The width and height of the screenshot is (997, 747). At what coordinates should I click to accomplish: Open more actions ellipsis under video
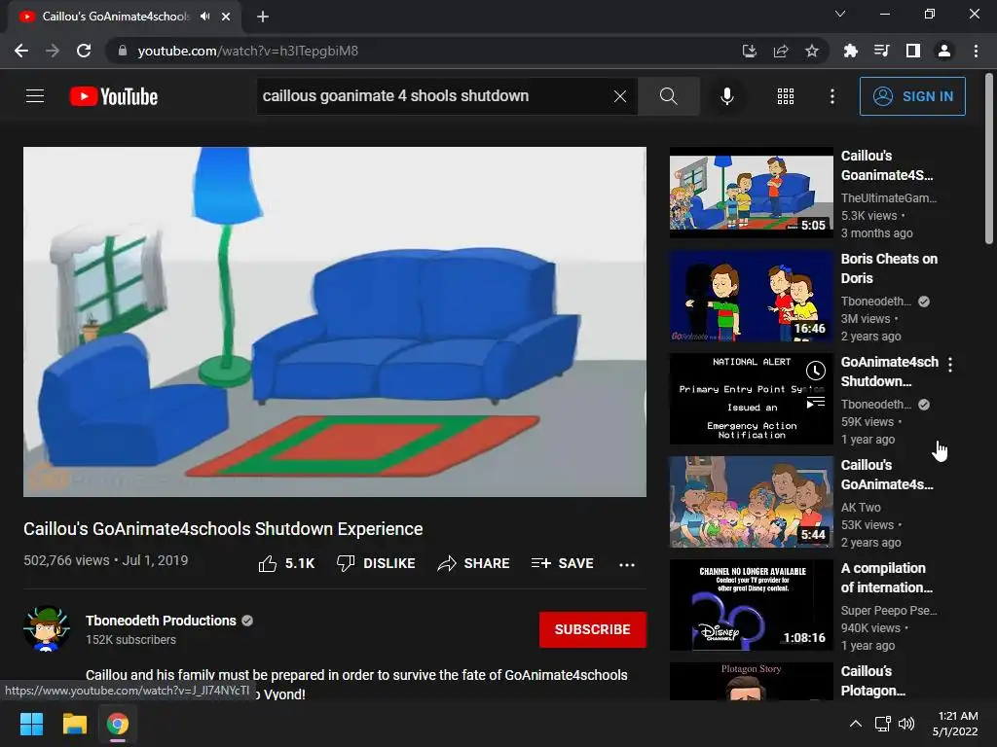coord(627,564)
